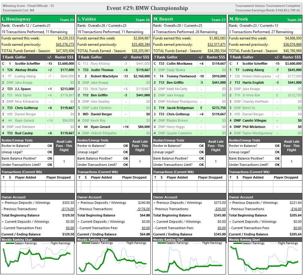Select the L. Hemingway Team 25 header
This screenshot has width=303, height=280.
point(38,19)
